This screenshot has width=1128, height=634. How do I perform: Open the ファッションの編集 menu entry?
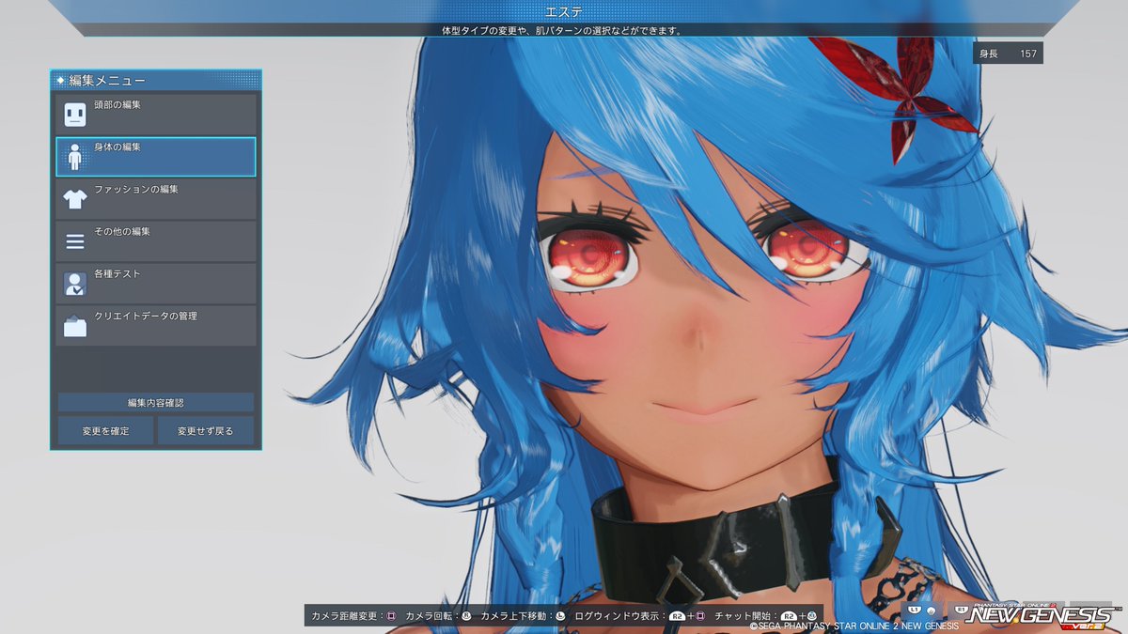click(x=156, y=199)
